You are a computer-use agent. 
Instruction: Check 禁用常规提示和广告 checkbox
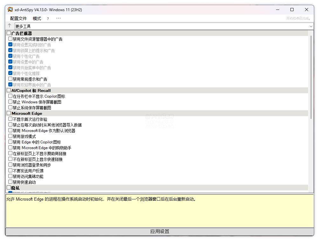[x=10, y=79]
